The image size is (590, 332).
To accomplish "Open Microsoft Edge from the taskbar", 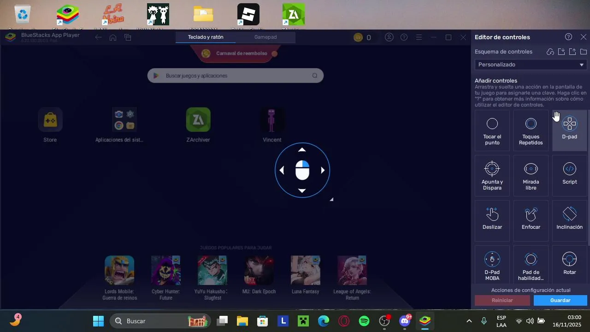I will tap(324, 321).
